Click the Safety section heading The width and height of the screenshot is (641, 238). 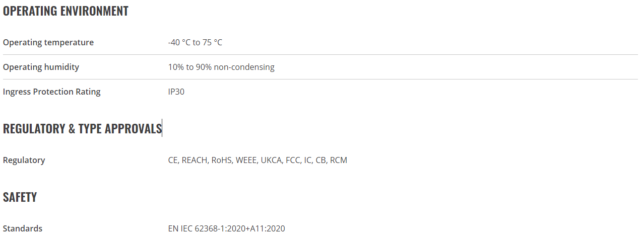(x=20, y=197)
